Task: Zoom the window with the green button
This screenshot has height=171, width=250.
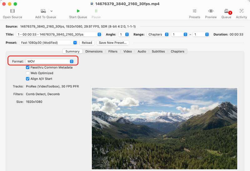Action: (x=15, y=4)
